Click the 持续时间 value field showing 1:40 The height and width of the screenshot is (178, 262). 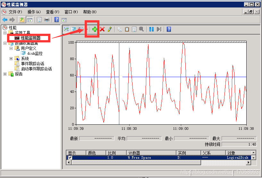(x=239, y=144)
